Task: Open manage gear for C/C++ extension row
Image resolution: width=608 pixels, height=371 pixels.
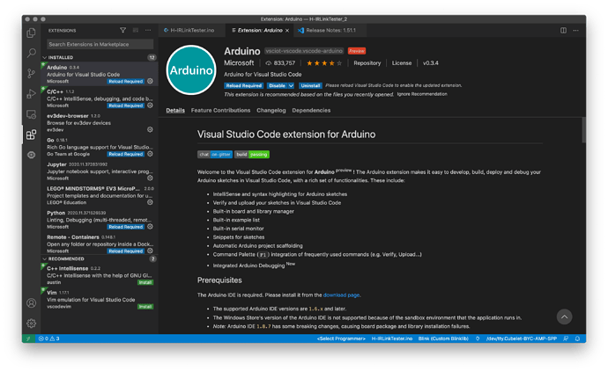Action: tap(150, 105)
